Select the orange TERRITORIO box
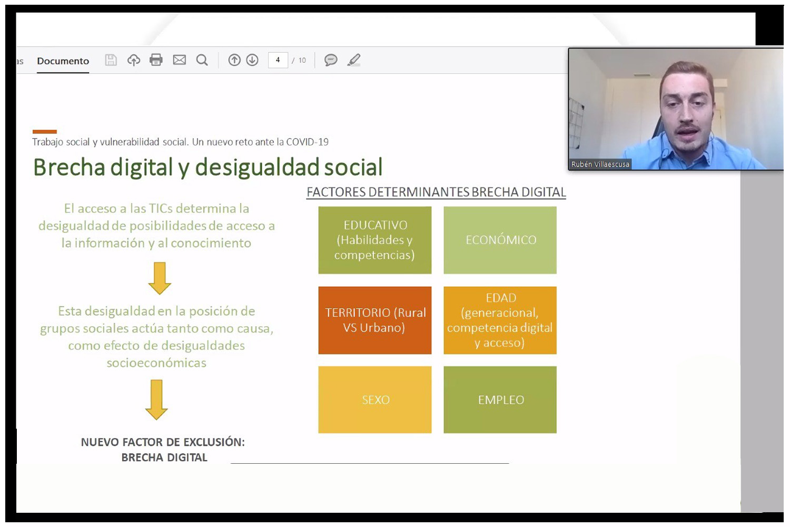Viewport: 790px width, 527px height. [374, 320]
